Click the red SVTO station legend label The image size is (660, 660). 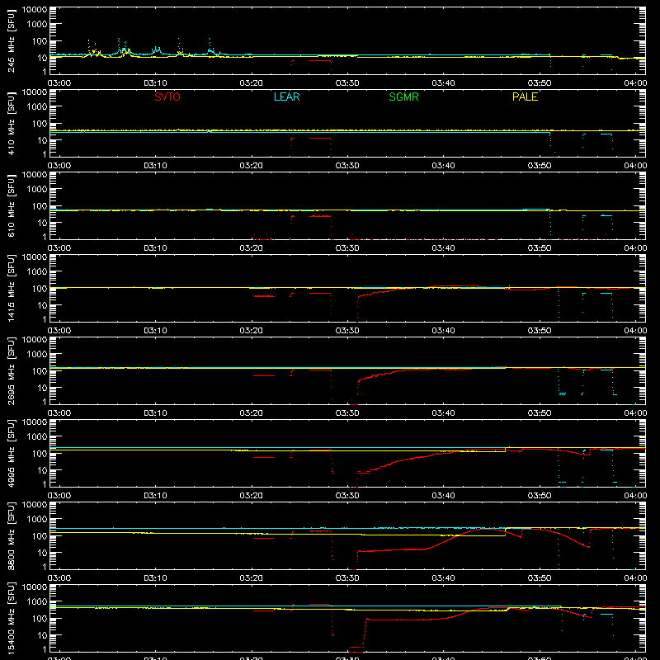point(167,97)
